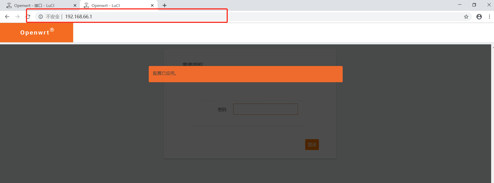Click the 不安全 security label
This screenshot has width=494, height=183.
(x=53, y=17)
